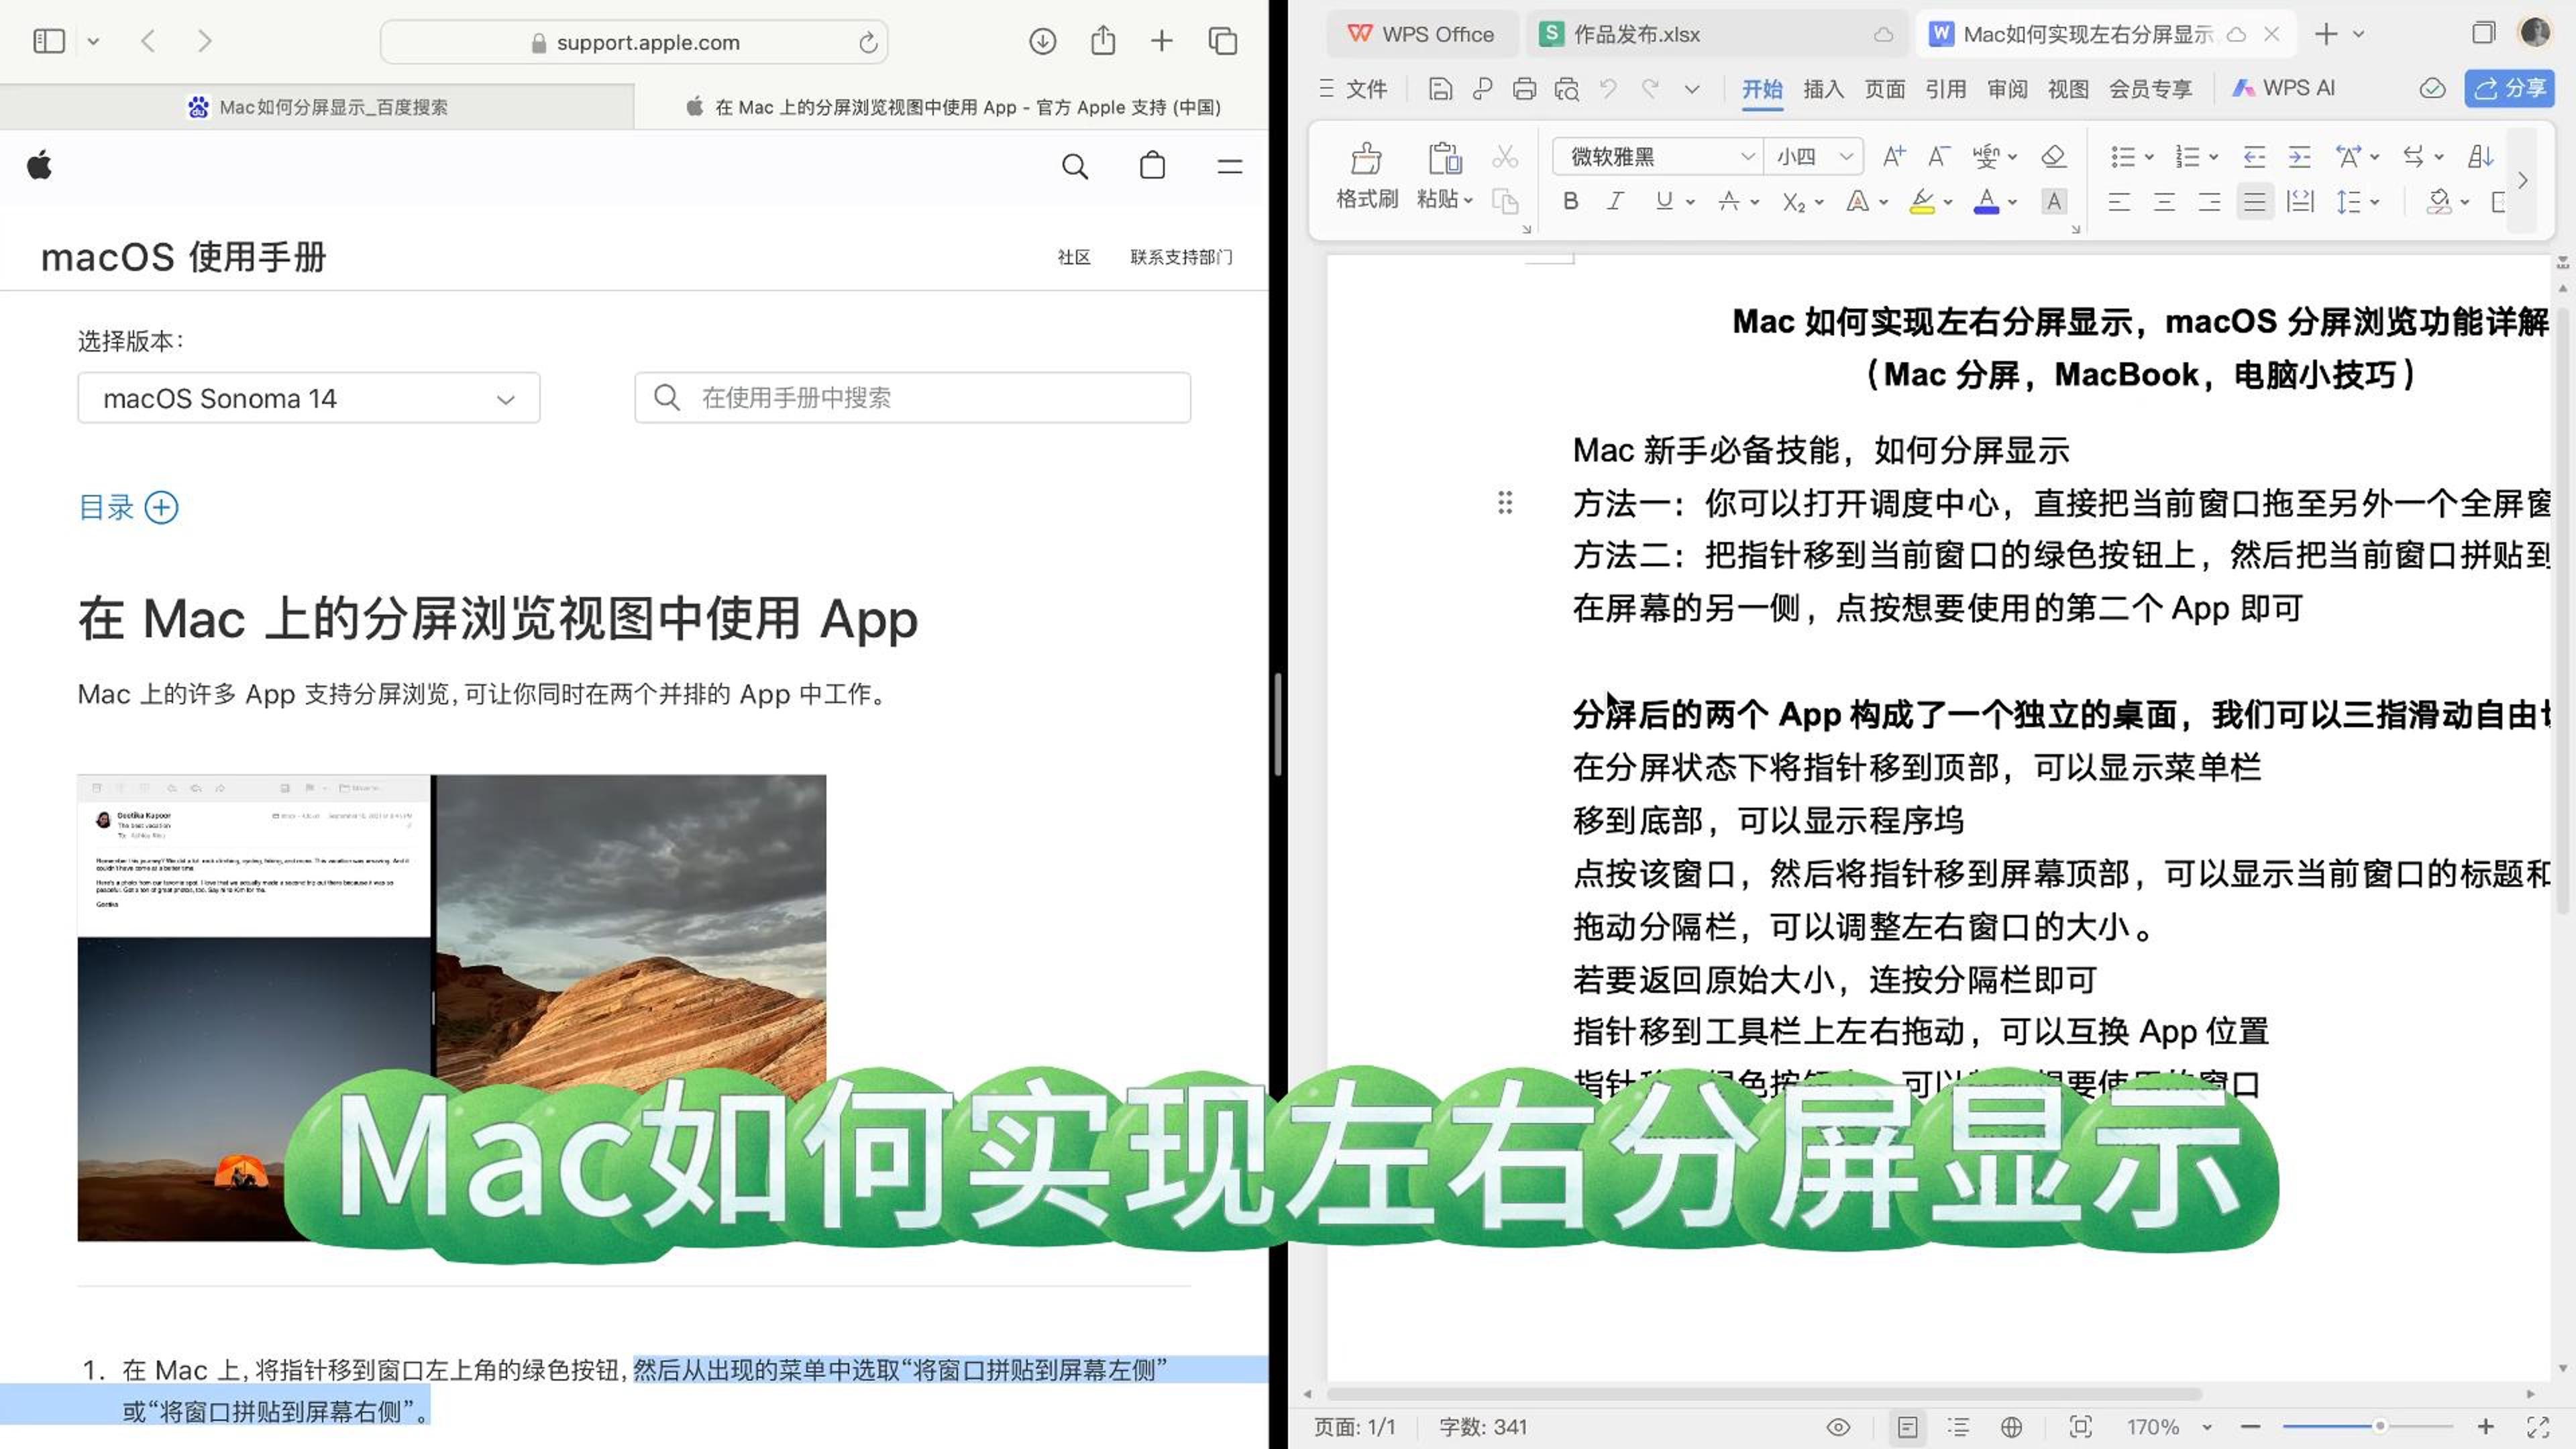Select justify alignment in WPS ribbon
Image resolution: width=2576 pixels, height=1449 pixels.
pos(2254,201)
